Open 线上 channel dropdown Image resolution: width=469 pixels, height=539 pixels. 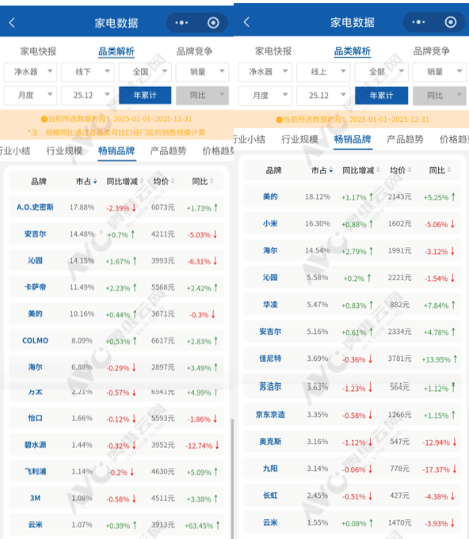click(323, 72)
